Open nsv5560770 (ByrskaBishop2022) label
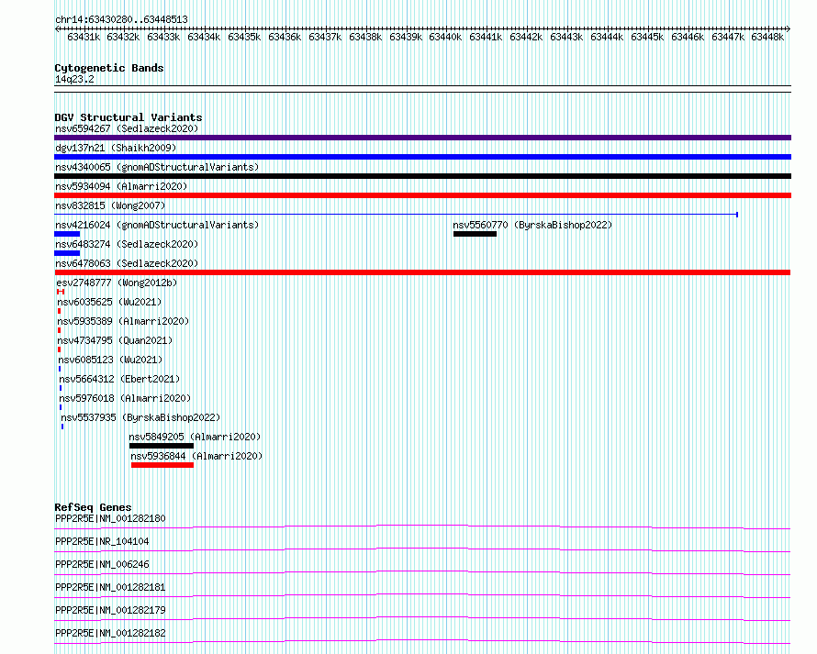This screenshot has width=817, height=654. click(532, 225)
